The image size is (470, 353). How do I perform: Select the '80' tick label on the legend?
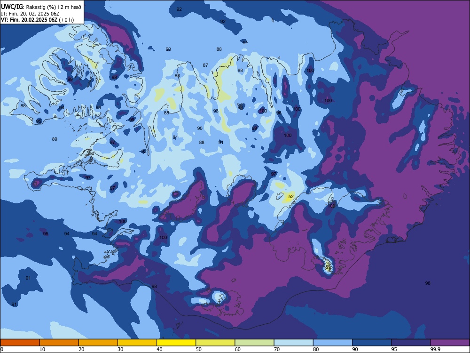pyautogui.click(x=316, y=349)
